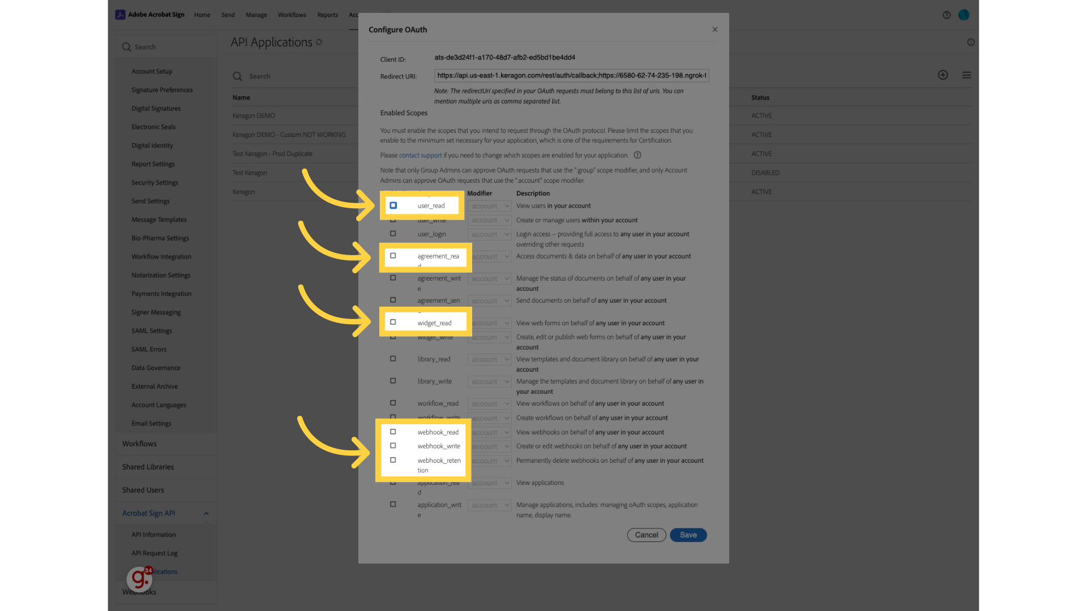The height and width of the screenshot is (611, 1087).
Task: Open the Send menu
Action: click(228, 15)
